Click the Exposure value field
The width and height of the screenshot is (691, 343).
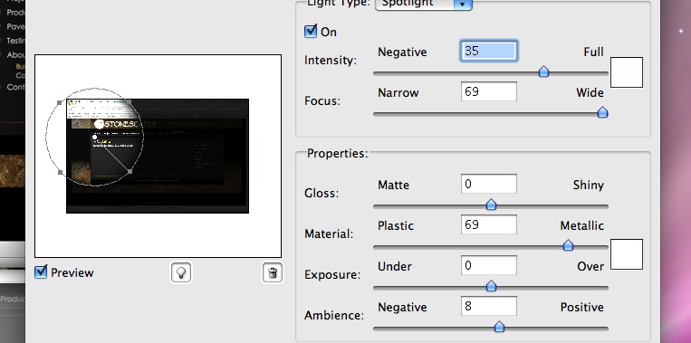(x=489, y=265)
